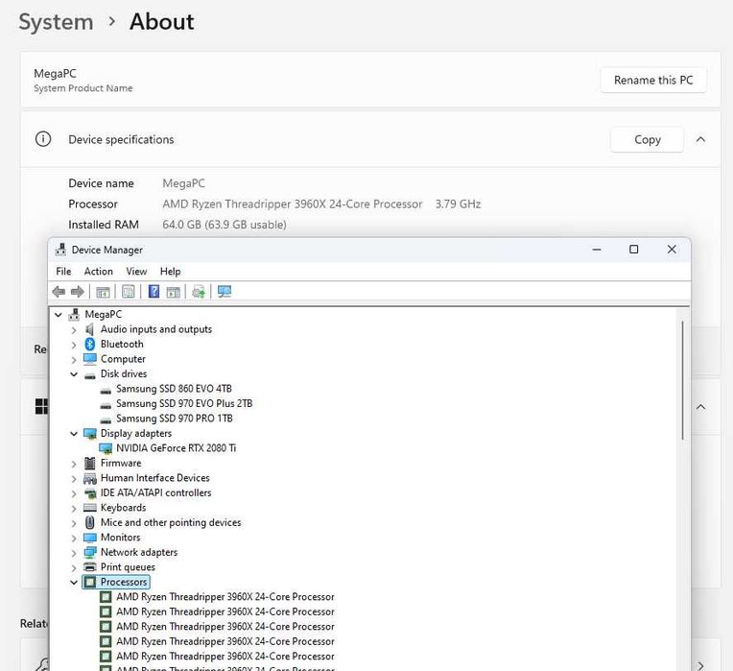733x671 pixels.
Task: Click the mouse icon for Mice and pointing devices
Action: [90, 522]
